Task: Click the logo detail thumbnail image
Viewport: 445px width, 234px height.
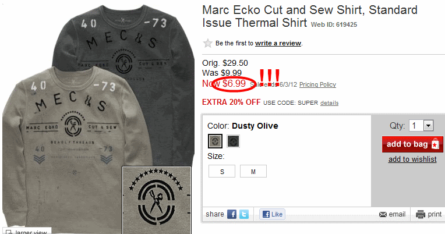Action: (157, 200)
